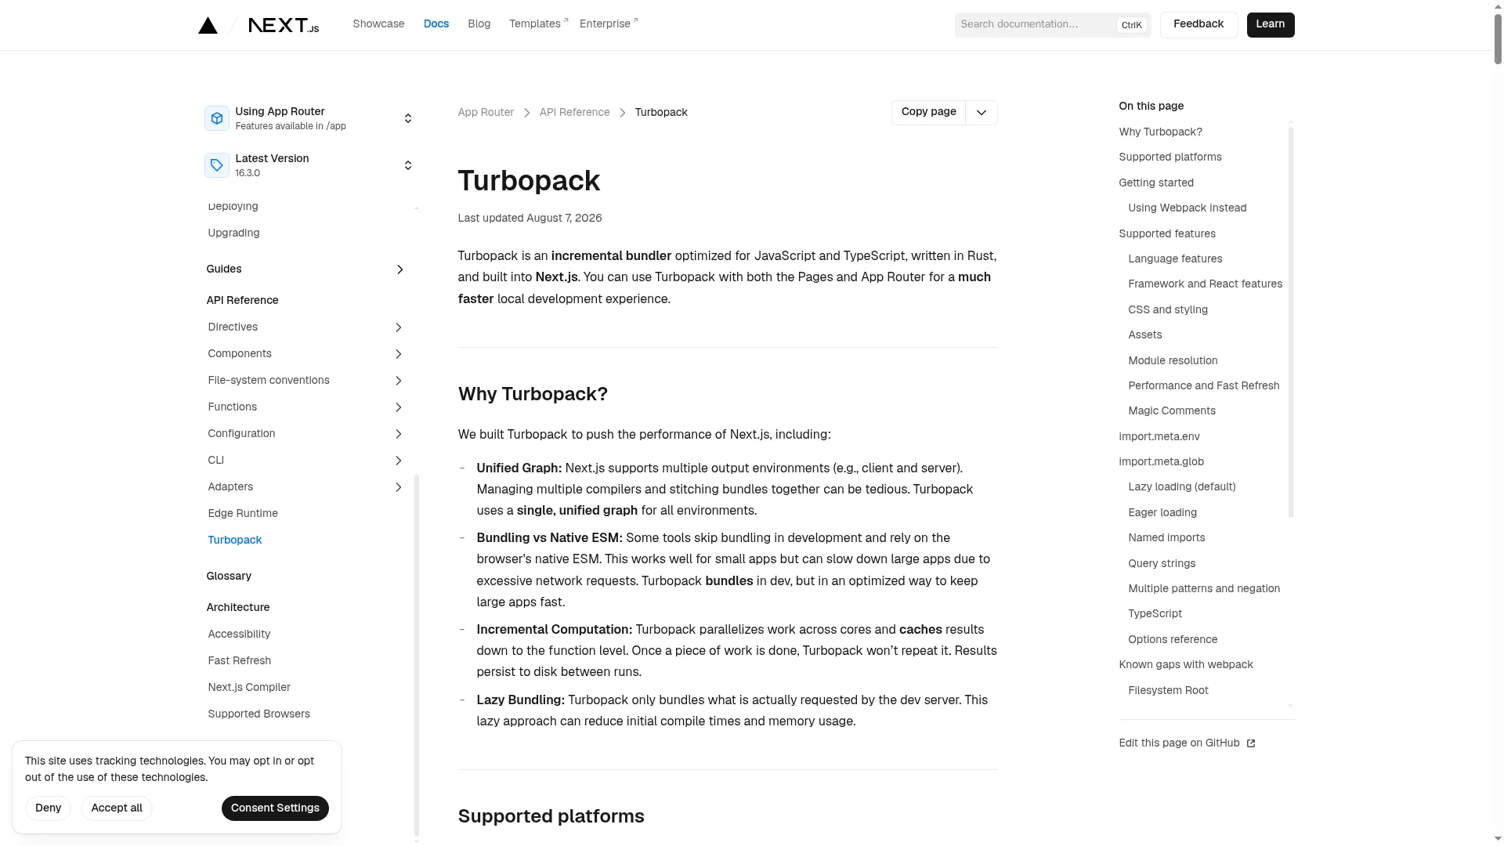Expand the CLI section chevron

point(398,461)
